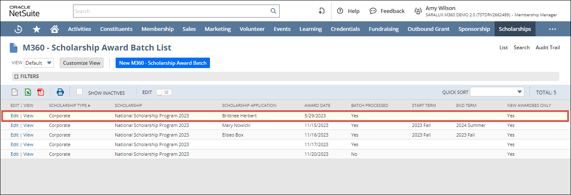571x195 pixels.
Task: Open the Quick Sort dropdown
Action: point(497,92)
